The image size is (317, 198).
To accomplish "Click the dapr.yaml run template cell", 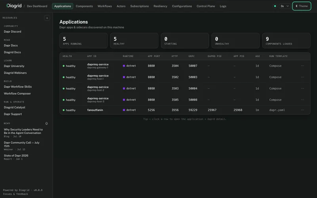I will 277,110.
